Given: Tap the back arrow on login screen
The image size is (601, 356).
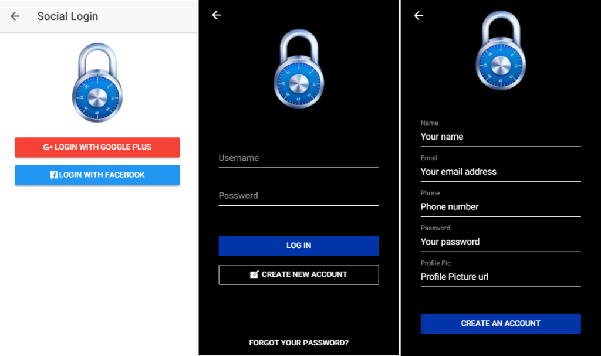Looking at the screenshot, I should coord(217,15).
